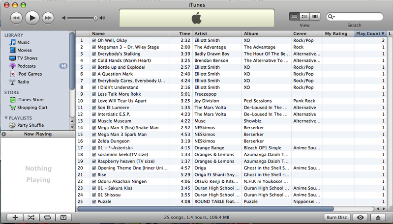Select the song 'Son Et Lumiere'
The image size is (393, 224).
pyautogui.click(x=113, y=108)
